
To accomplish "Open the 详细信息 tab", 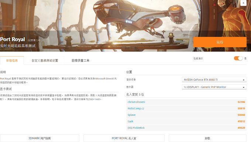I will click(x=12, y=60).
